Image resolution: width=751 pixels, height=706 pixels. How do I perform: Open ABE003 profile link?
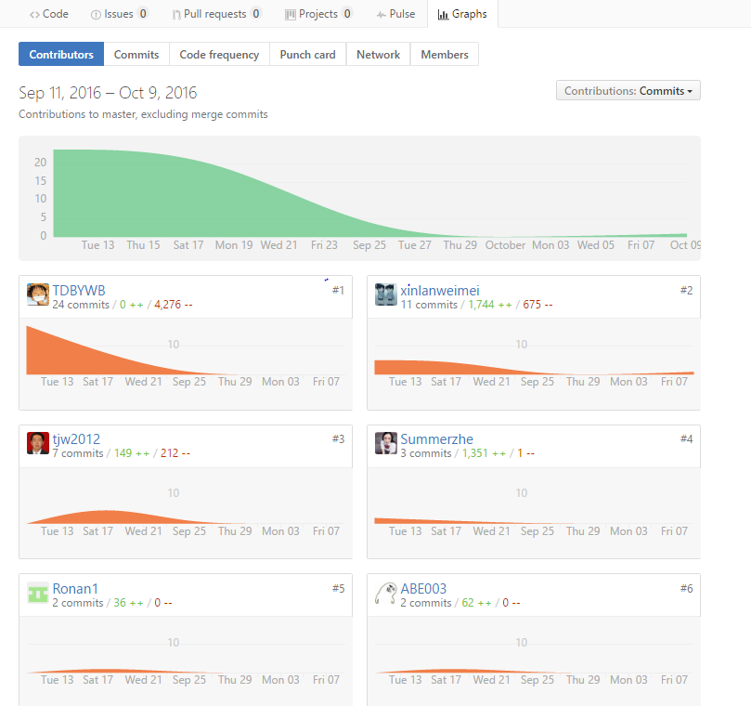click(x=423, y=589)
